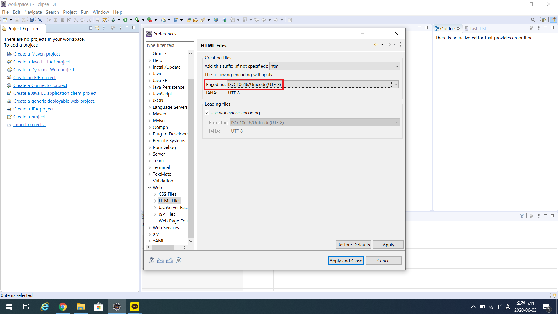Screen dimensions: 558x314
Task: Click the export preferences icon
Action: [169, 260]
